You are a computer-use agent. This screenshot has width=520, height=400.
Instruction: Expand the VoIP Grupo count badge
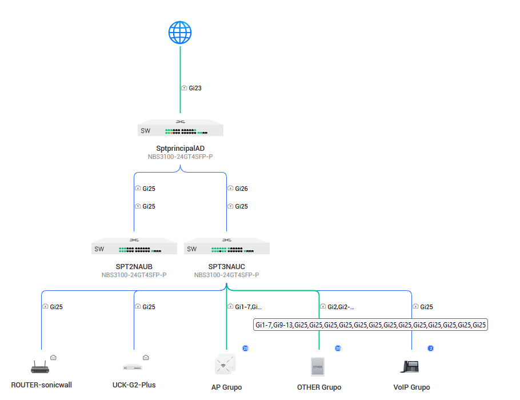click(x=431, y=348)
